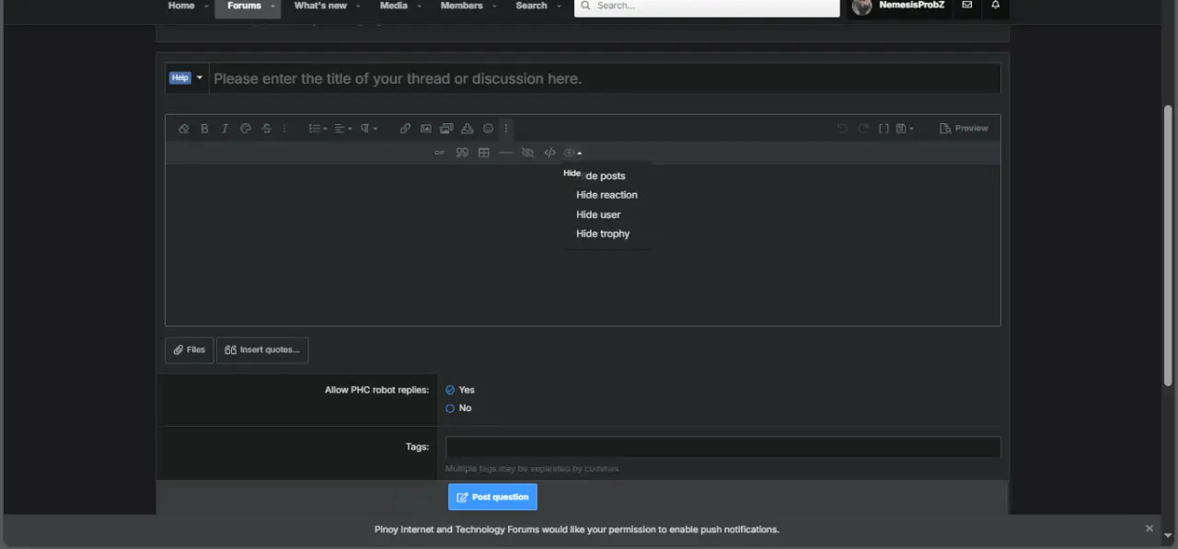1178x549 pixels.
Task: Toggle the more insert options menu
Action: click(x=505, y=129)
